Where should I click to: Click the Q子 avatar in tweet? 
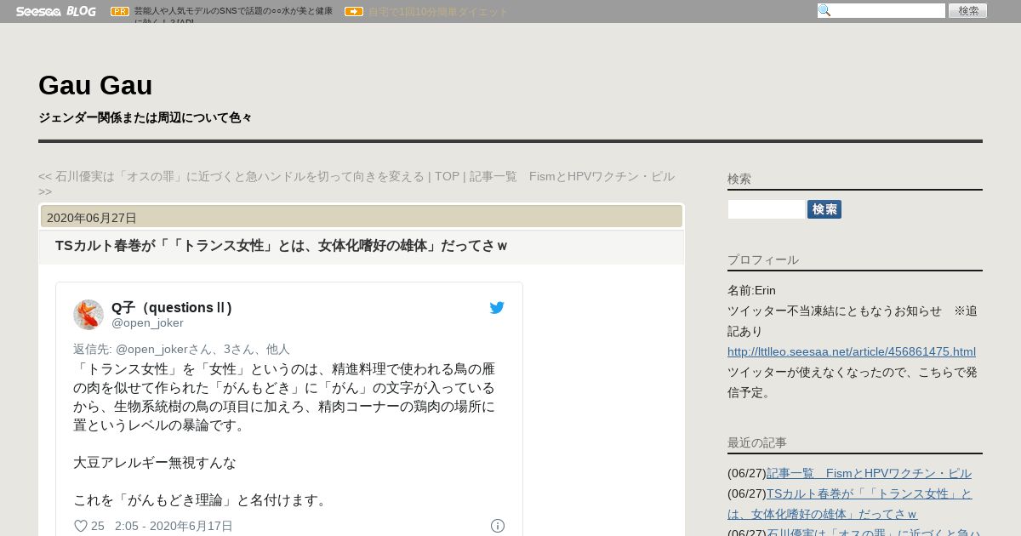[88, 315]
